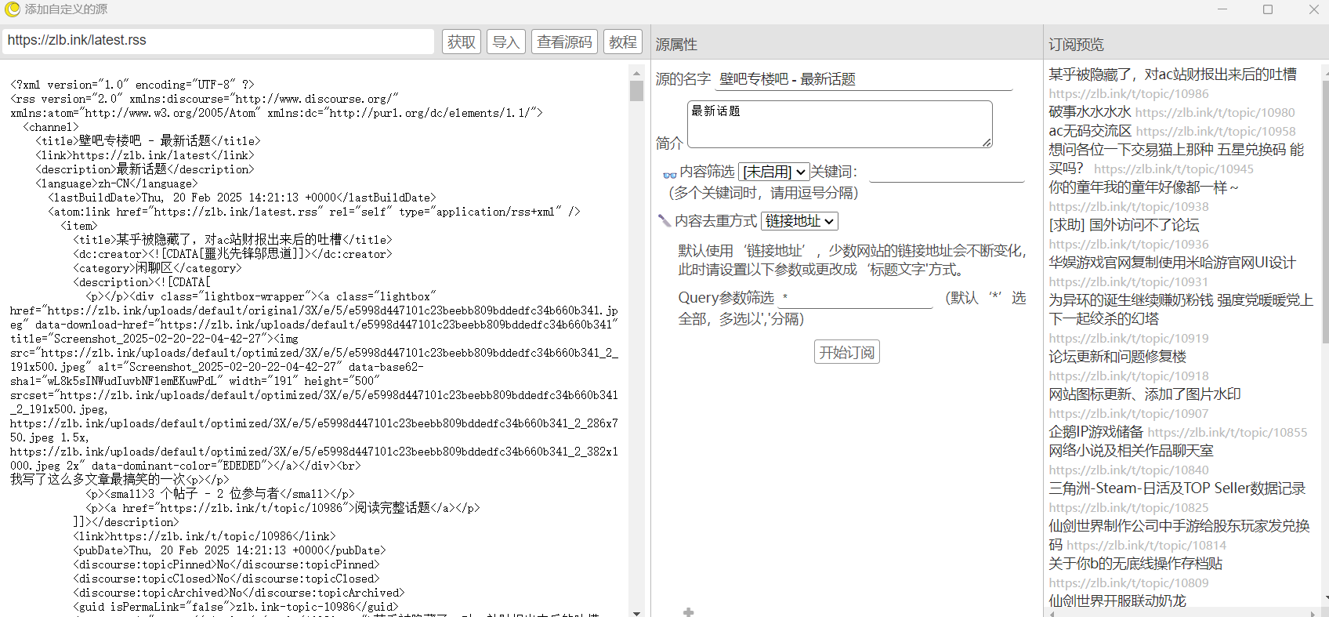Image resolution: width=1329 pixels, height=617 pixels.
Task: Open link zlb.ink/t/topic/10986 in preview
Action: 1128,94
